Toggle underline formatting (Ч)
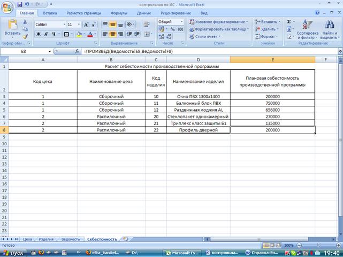Screen dimensions: 343x257 54,34
